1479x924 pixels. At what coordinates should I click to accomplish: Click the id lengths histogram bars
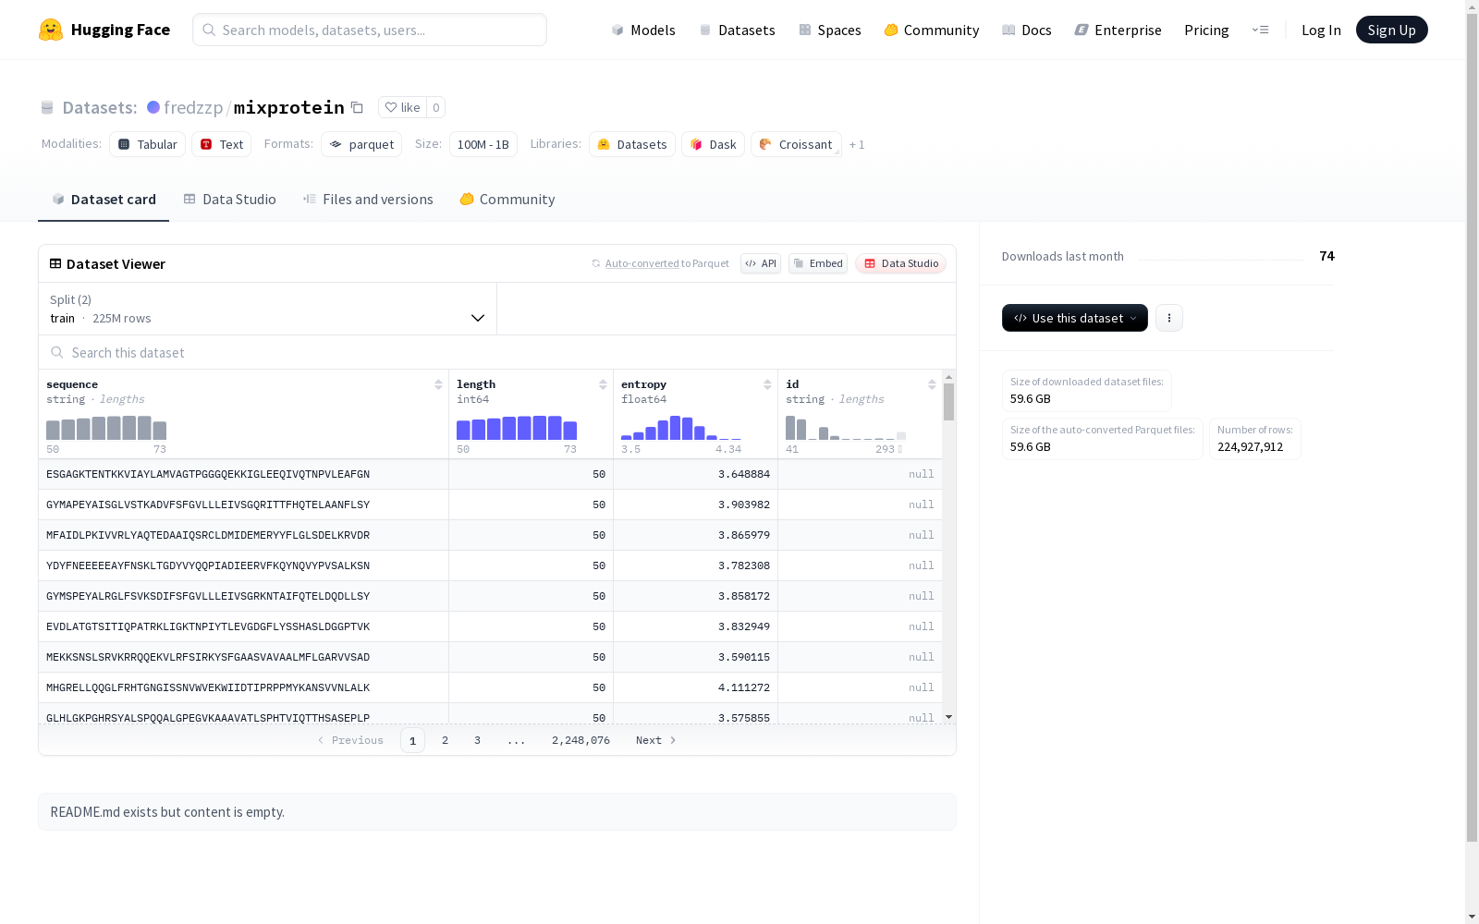click(846, 428)
